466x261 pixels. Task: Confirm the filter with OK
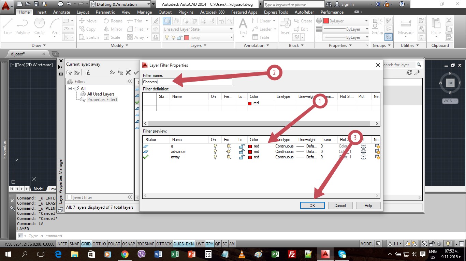tap(312, 205)
